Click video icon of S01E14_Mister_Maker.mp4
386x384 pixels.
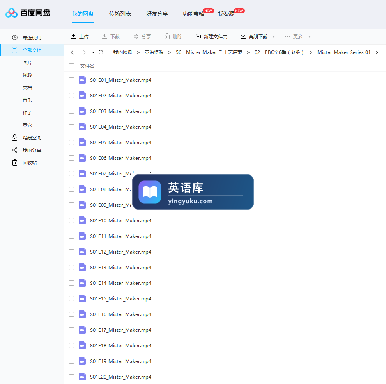(82, 283)
